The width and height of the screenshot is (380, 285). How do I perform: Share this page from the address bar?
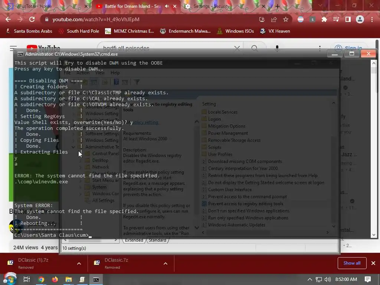pos(274,19)
